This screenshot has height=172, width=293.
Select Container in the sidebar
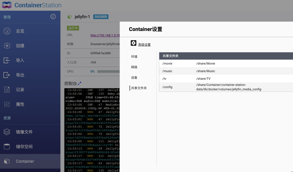click(x=25, y=161)
